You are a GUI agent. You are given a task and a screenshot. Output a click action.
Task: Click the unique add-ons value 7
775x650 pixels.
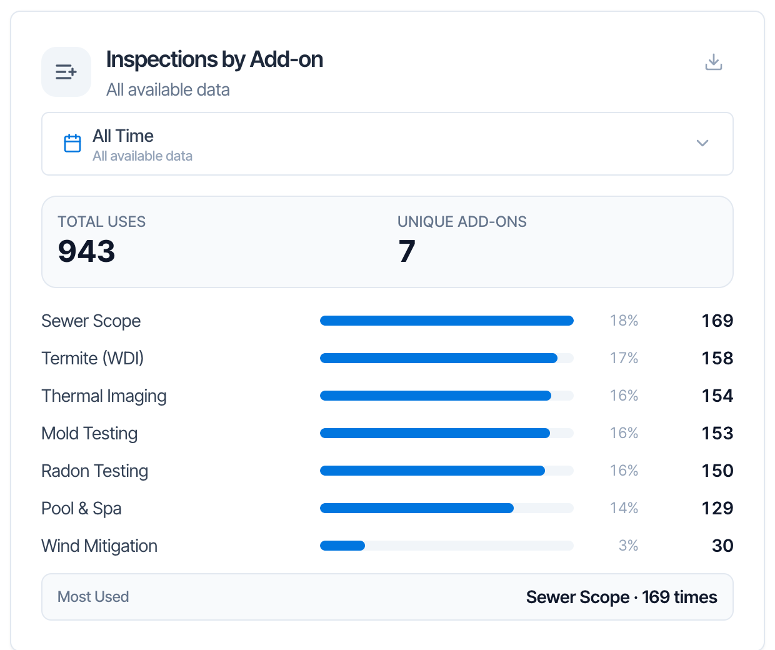coord(407,251)
